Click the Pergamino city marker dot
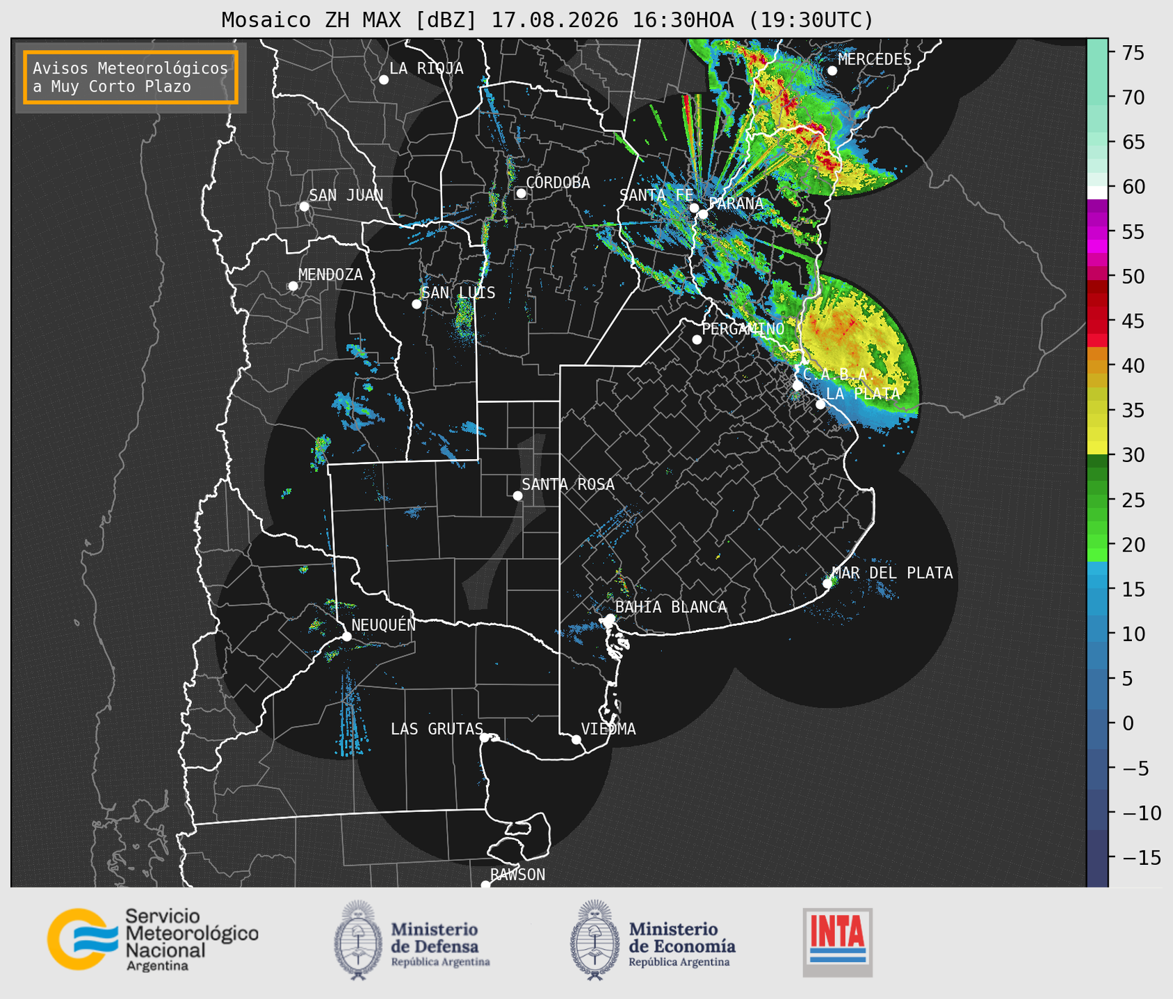Screen dimensions: 1173x999 tap(697, 339)
